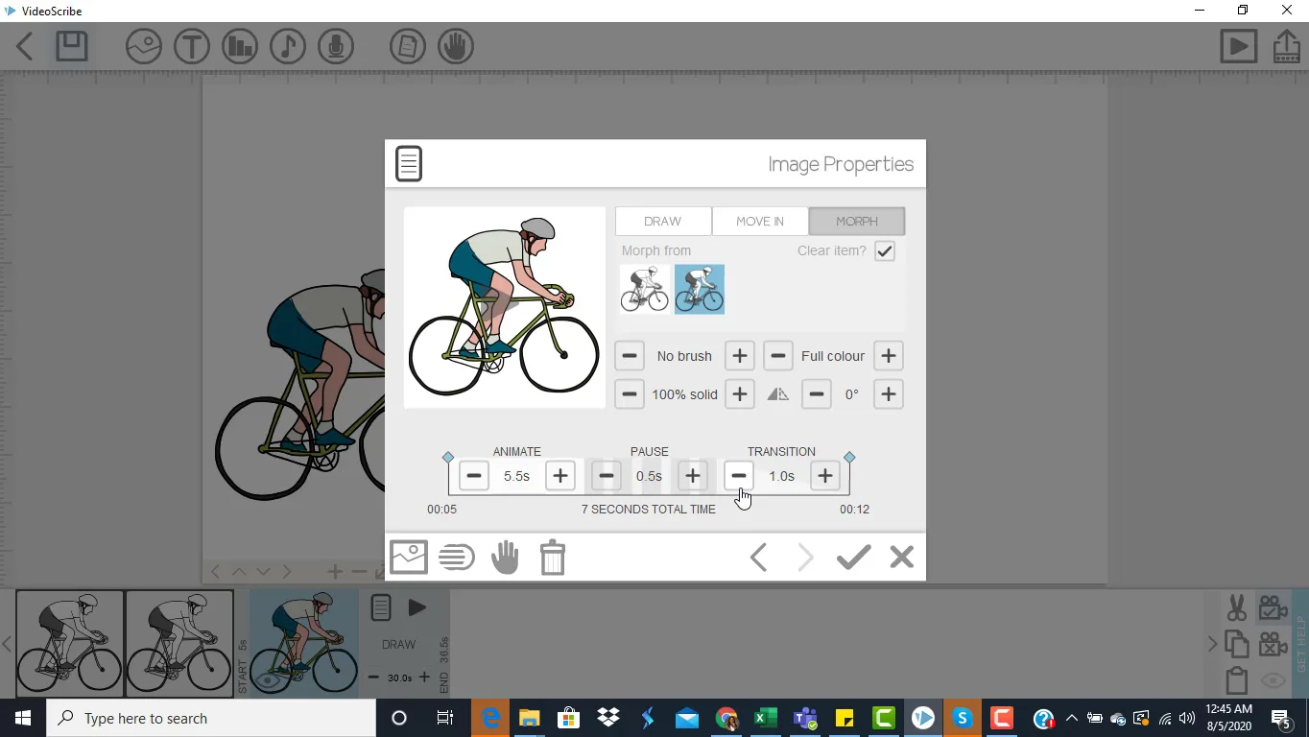Screen dimensions: 1309x737
Task: Increase the ANIMATE time
Action: [560, 476]
